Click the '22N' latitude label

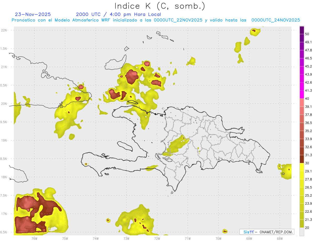[4, 30]
